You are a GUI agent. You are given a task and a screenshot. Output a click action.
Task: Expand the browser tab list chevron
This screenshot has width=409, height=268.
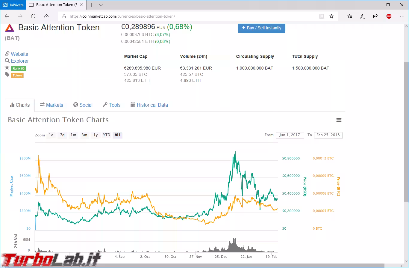coord(101,5)
